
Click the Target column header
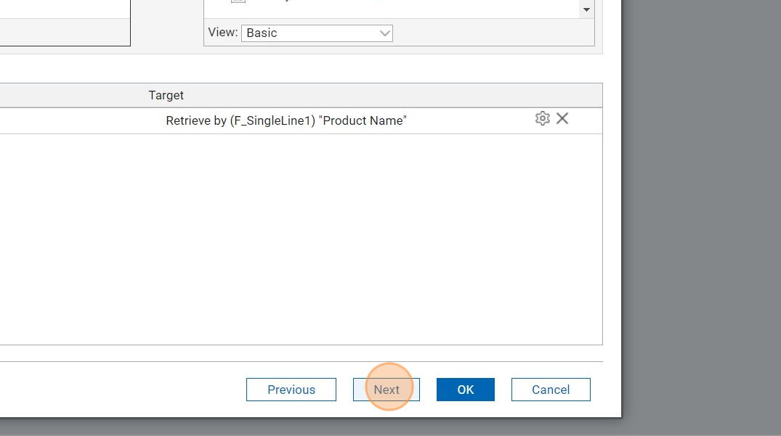[x=166, y=95]
